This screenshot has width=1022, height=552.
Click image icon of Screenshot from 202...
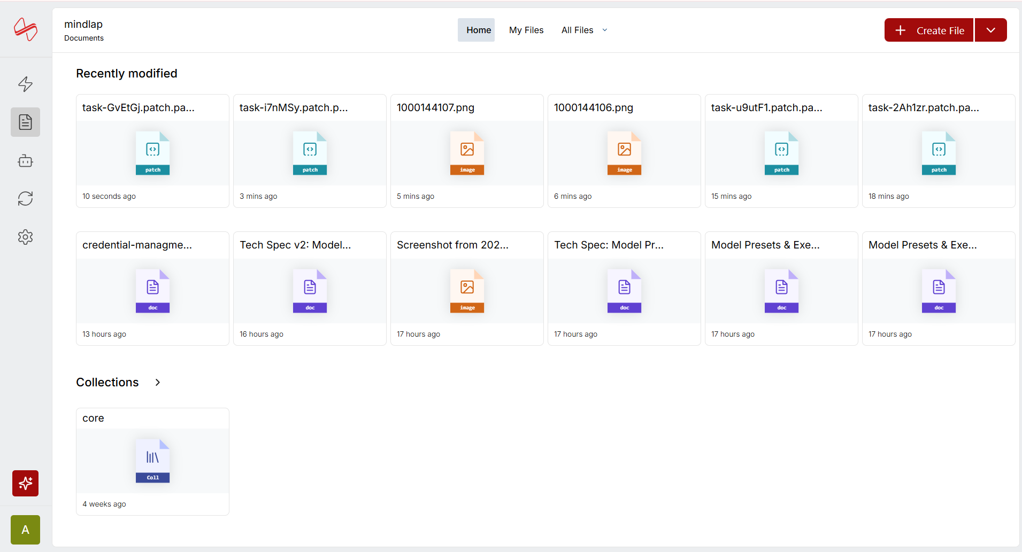coord(467,291)
